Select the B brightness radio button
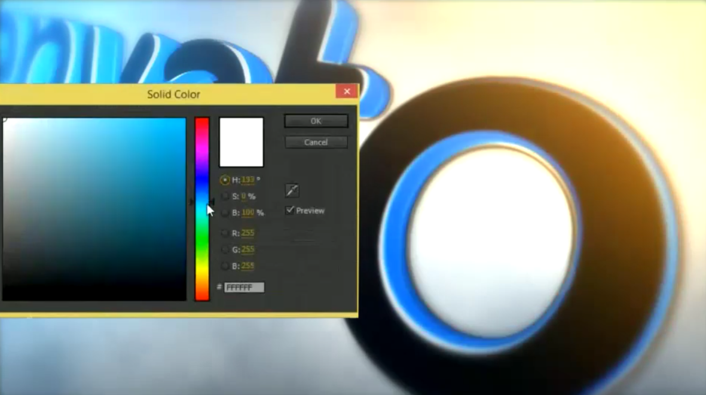706x395 pixels. point(225,212)
